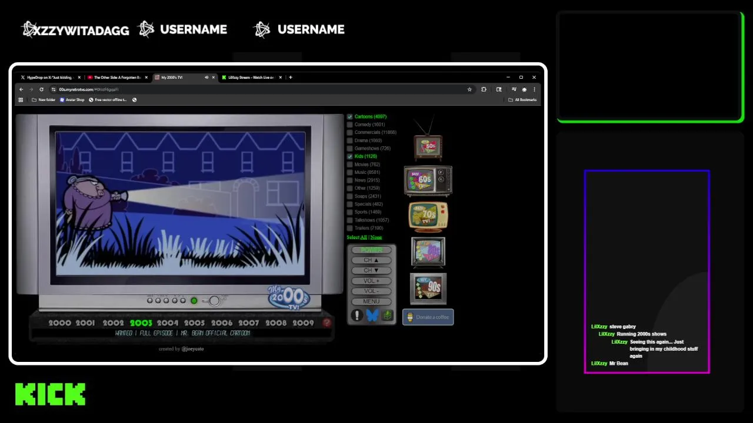The height and width of the screenshot is (423, 753).
Task: Select the My 2000's TV tab
Action: (x=185, y=78)
